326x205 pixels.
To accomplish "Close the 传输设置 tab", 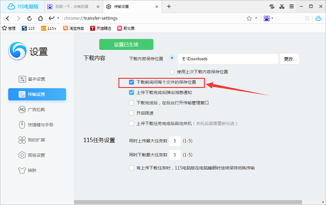I will pos(157,7).
